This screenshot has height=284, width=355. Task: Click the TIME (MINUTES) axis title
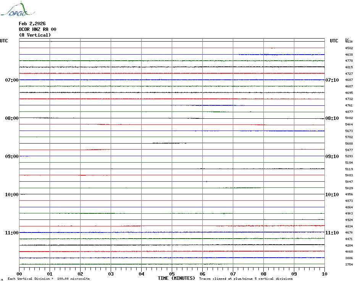[176, 278]
